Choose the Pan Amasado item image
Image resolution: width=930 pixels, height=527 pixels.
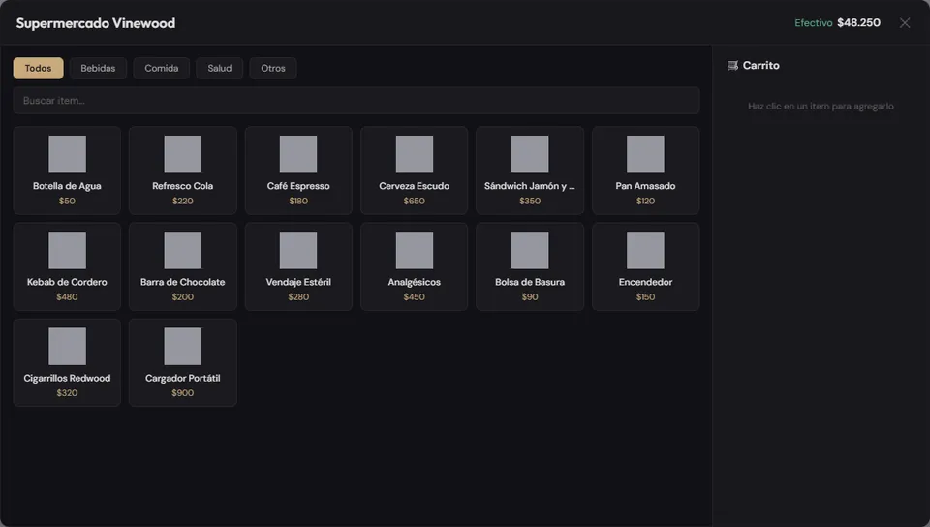tap(645, 154)
